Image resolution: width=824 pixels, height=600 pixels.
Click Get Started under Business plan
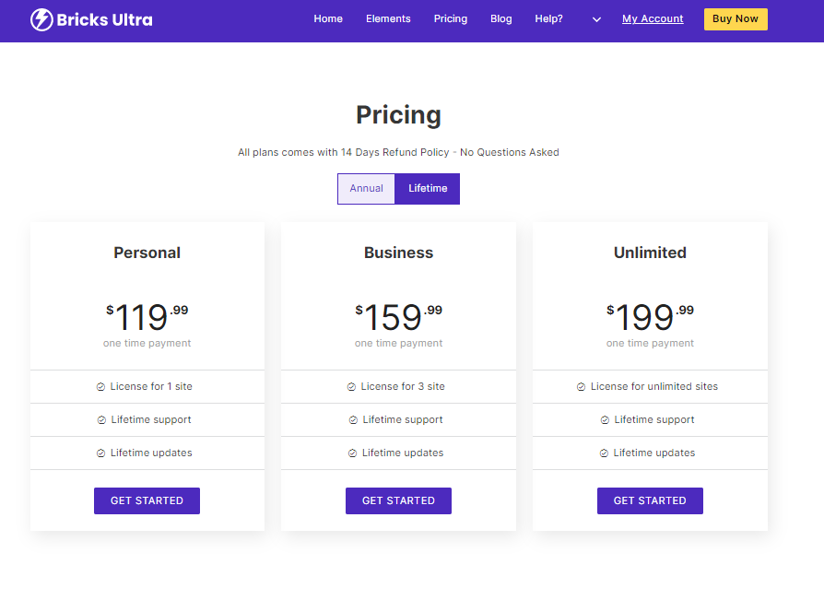pyautogui.click(x=398, y=500)
